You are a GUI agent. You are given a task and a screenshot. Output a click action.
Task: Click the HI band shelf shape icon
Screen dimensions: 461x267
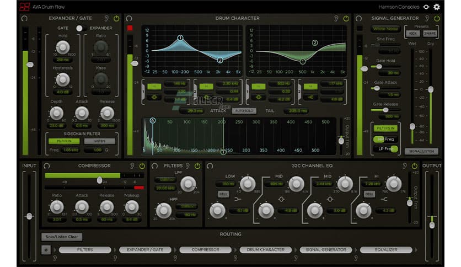pyautogui.click(x=384, y=199)
